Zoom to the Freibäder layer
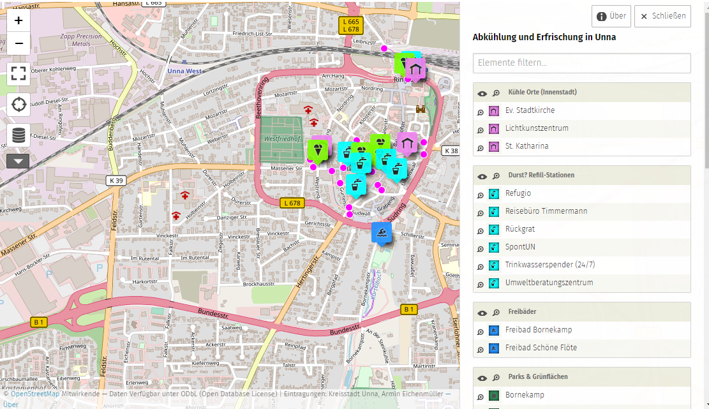Image resolution: width=709 pixels, height=409 pixels. tap(496, 313)
